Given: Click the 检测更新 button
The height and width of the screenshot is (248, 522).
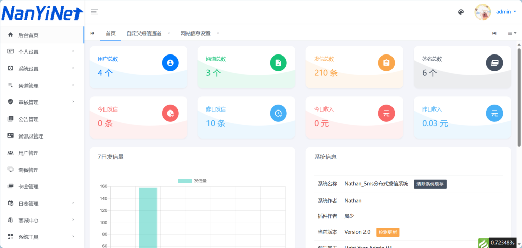Looking at the screenshot, I should point(387,232).
